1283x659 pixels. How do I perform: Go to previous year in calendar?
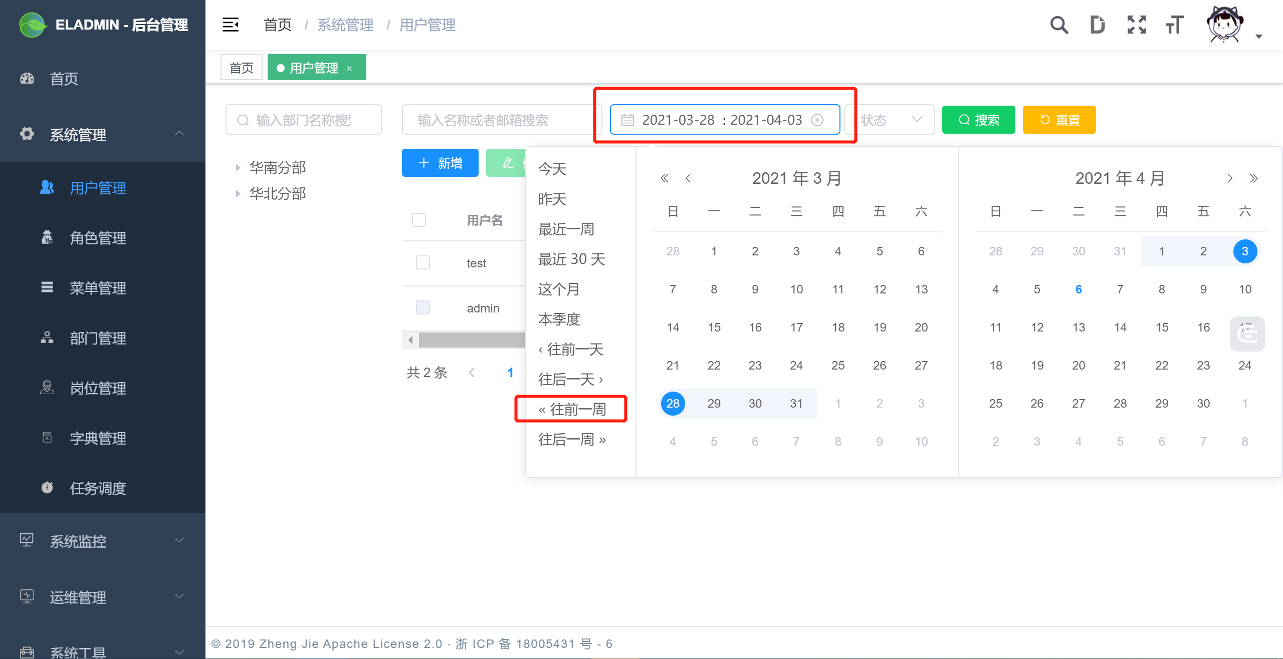(665, 178)
